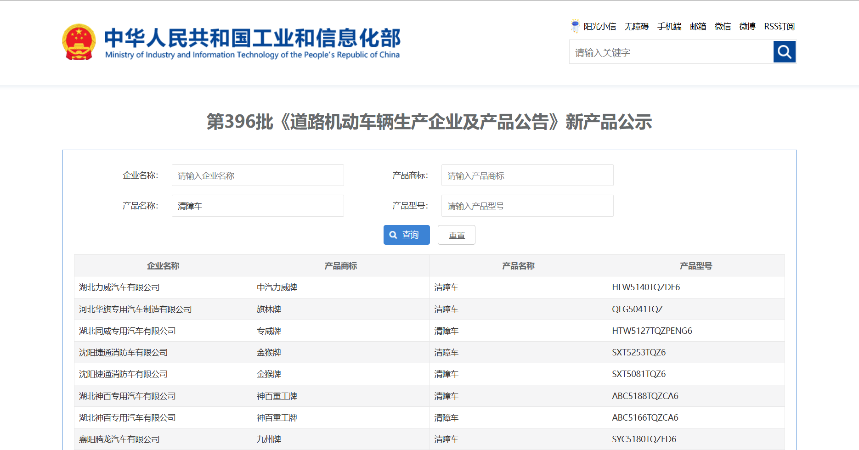The image size is (859, 450).
Task: Focus the 请输入关键字 site search field
Action: pos(671,52)
